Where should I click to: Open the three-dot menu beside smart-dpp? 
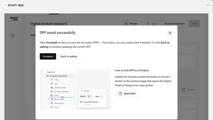(208, 5)
